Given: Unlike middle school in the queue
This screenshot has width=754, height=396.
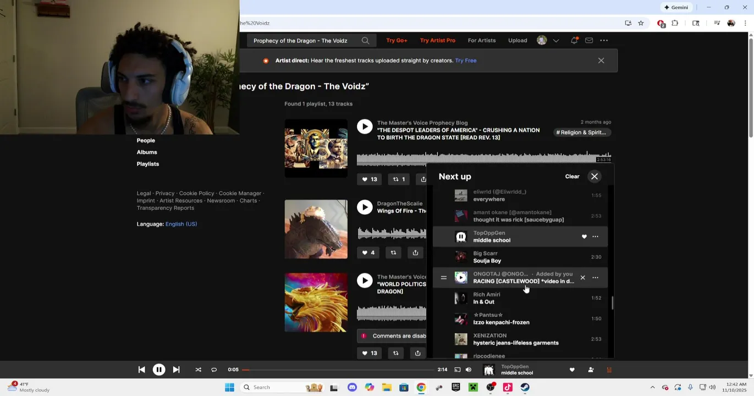Looking at the screenshot, I should click(584, 237).
